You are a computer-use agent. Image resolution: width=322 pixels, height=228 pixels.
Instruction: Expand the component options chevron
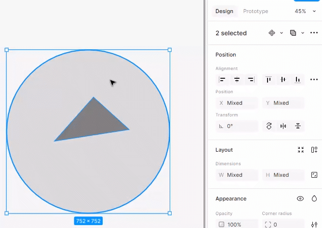[x=282, y=33]
